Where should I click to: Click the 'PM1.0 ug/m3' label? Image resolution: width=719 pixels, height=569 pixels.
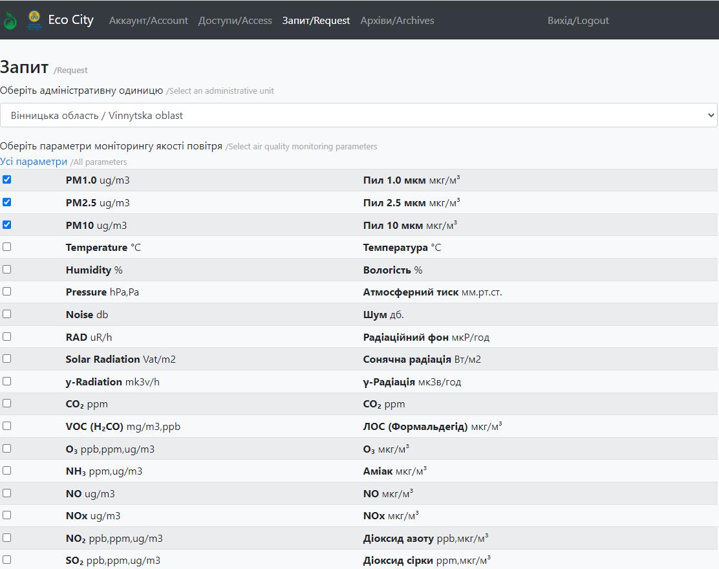click(98, 180)
